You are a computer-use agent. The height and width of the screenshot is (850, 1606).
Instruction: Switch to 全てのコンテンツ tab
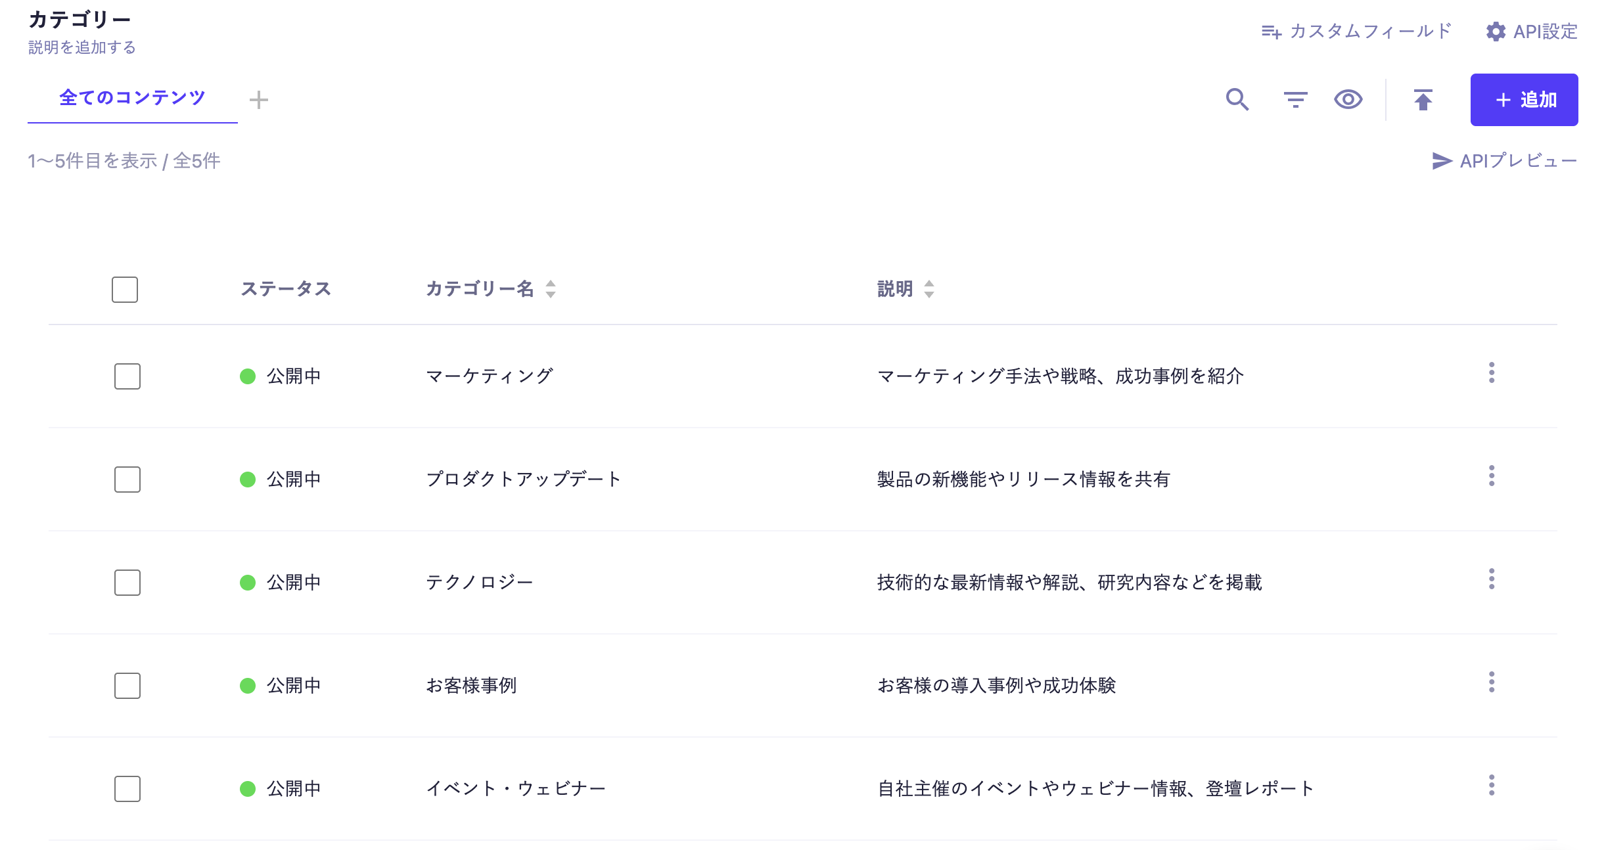click(x=132, y=98)
